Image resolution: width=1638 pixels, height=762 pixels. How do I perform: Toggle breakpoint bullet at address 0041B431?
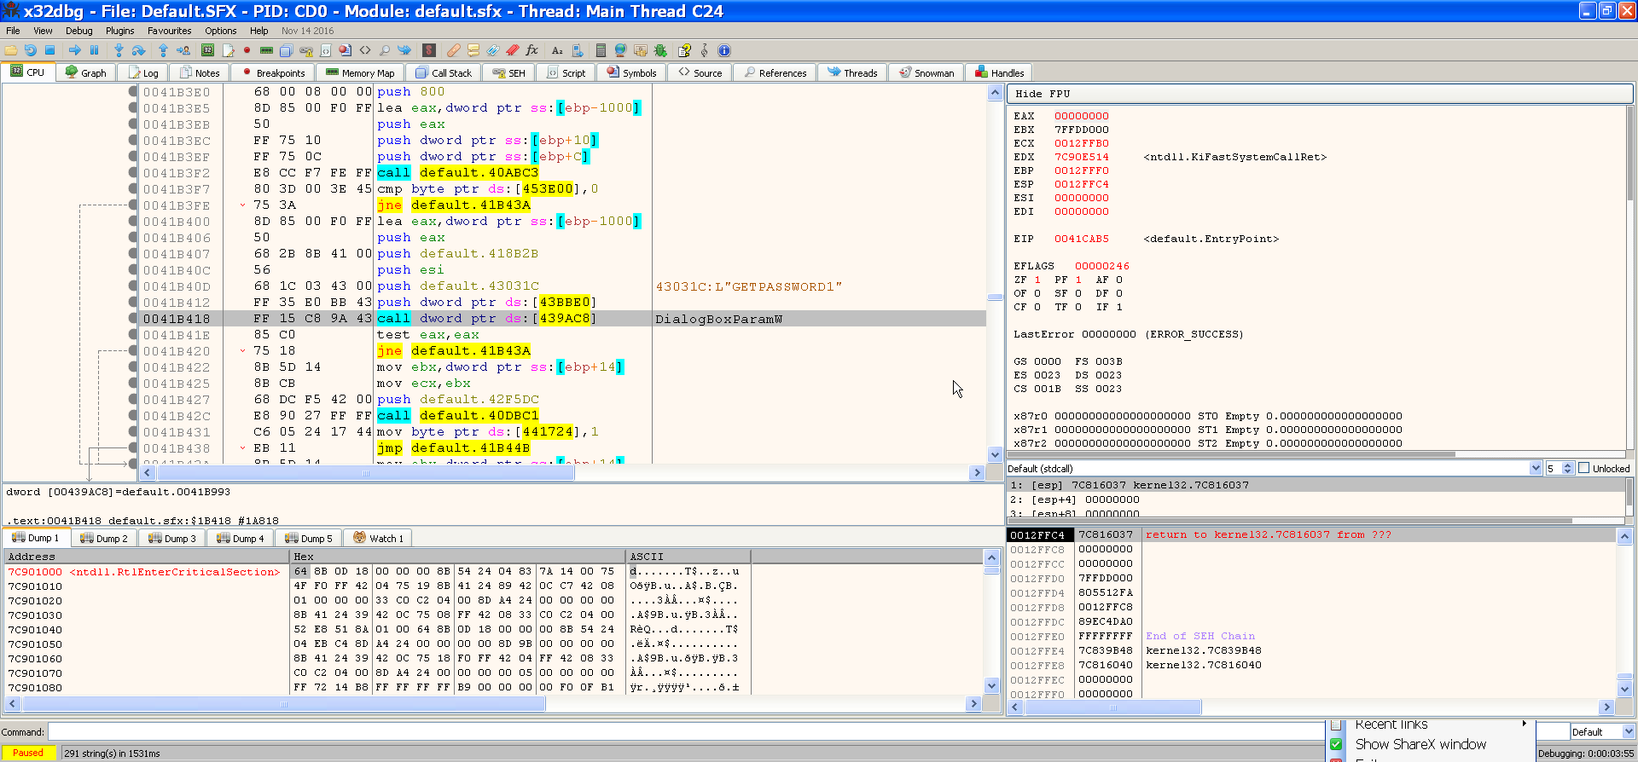click(x=133, y=431)
